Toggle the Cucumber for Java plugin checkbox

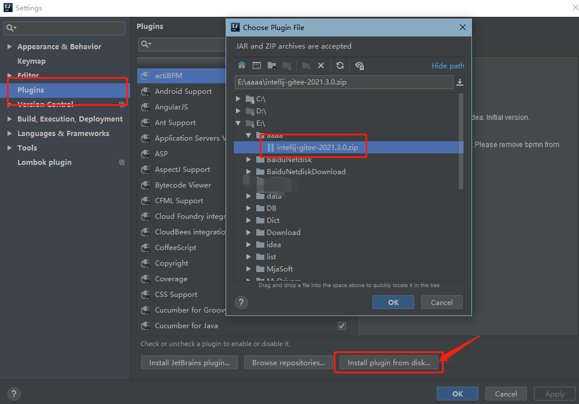tap(342, 326)
